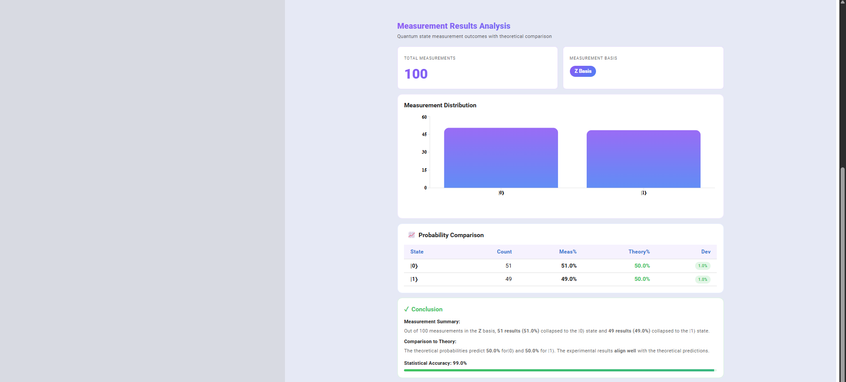The height and width of the screenshot is (382, 846).
Task: Click the |1⟩ bar in the distribution chart
Action: click(x=643, y=159)
